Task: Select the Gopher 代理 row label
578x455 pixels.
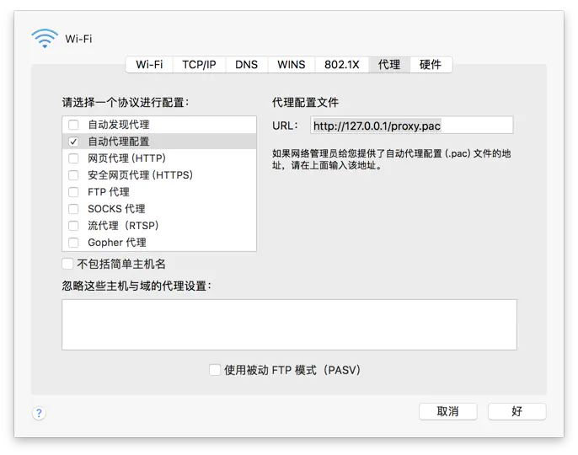Action: pos(117,243)
